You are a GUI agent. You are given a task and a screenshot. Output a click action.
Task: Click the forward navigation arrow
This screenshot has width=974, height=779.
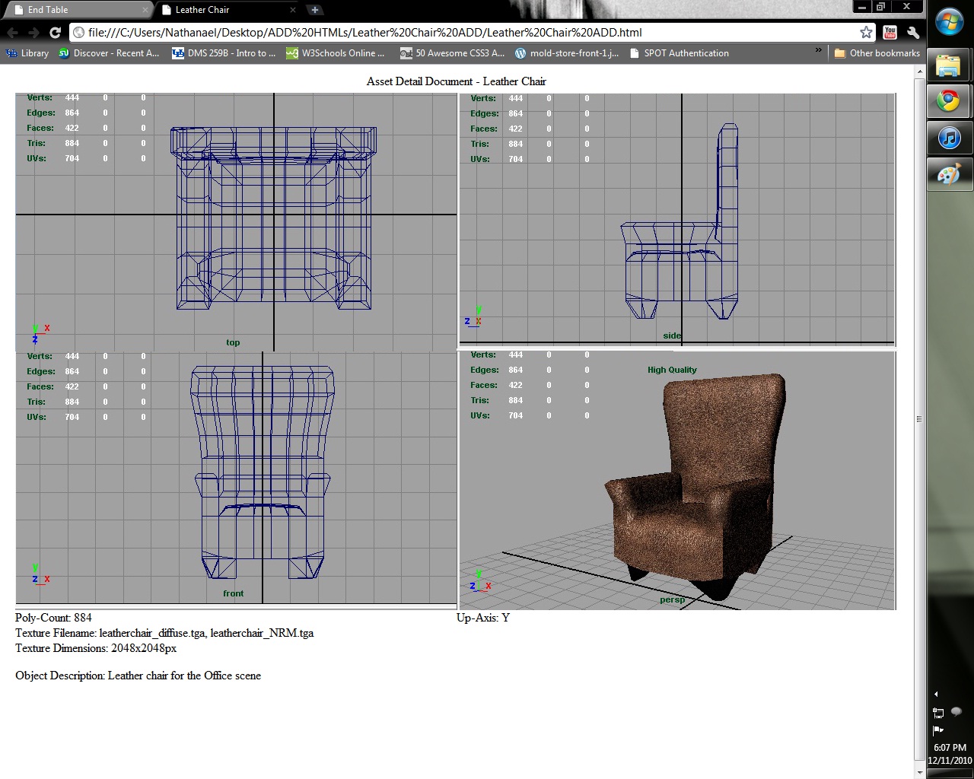click(x=33, y=33)
